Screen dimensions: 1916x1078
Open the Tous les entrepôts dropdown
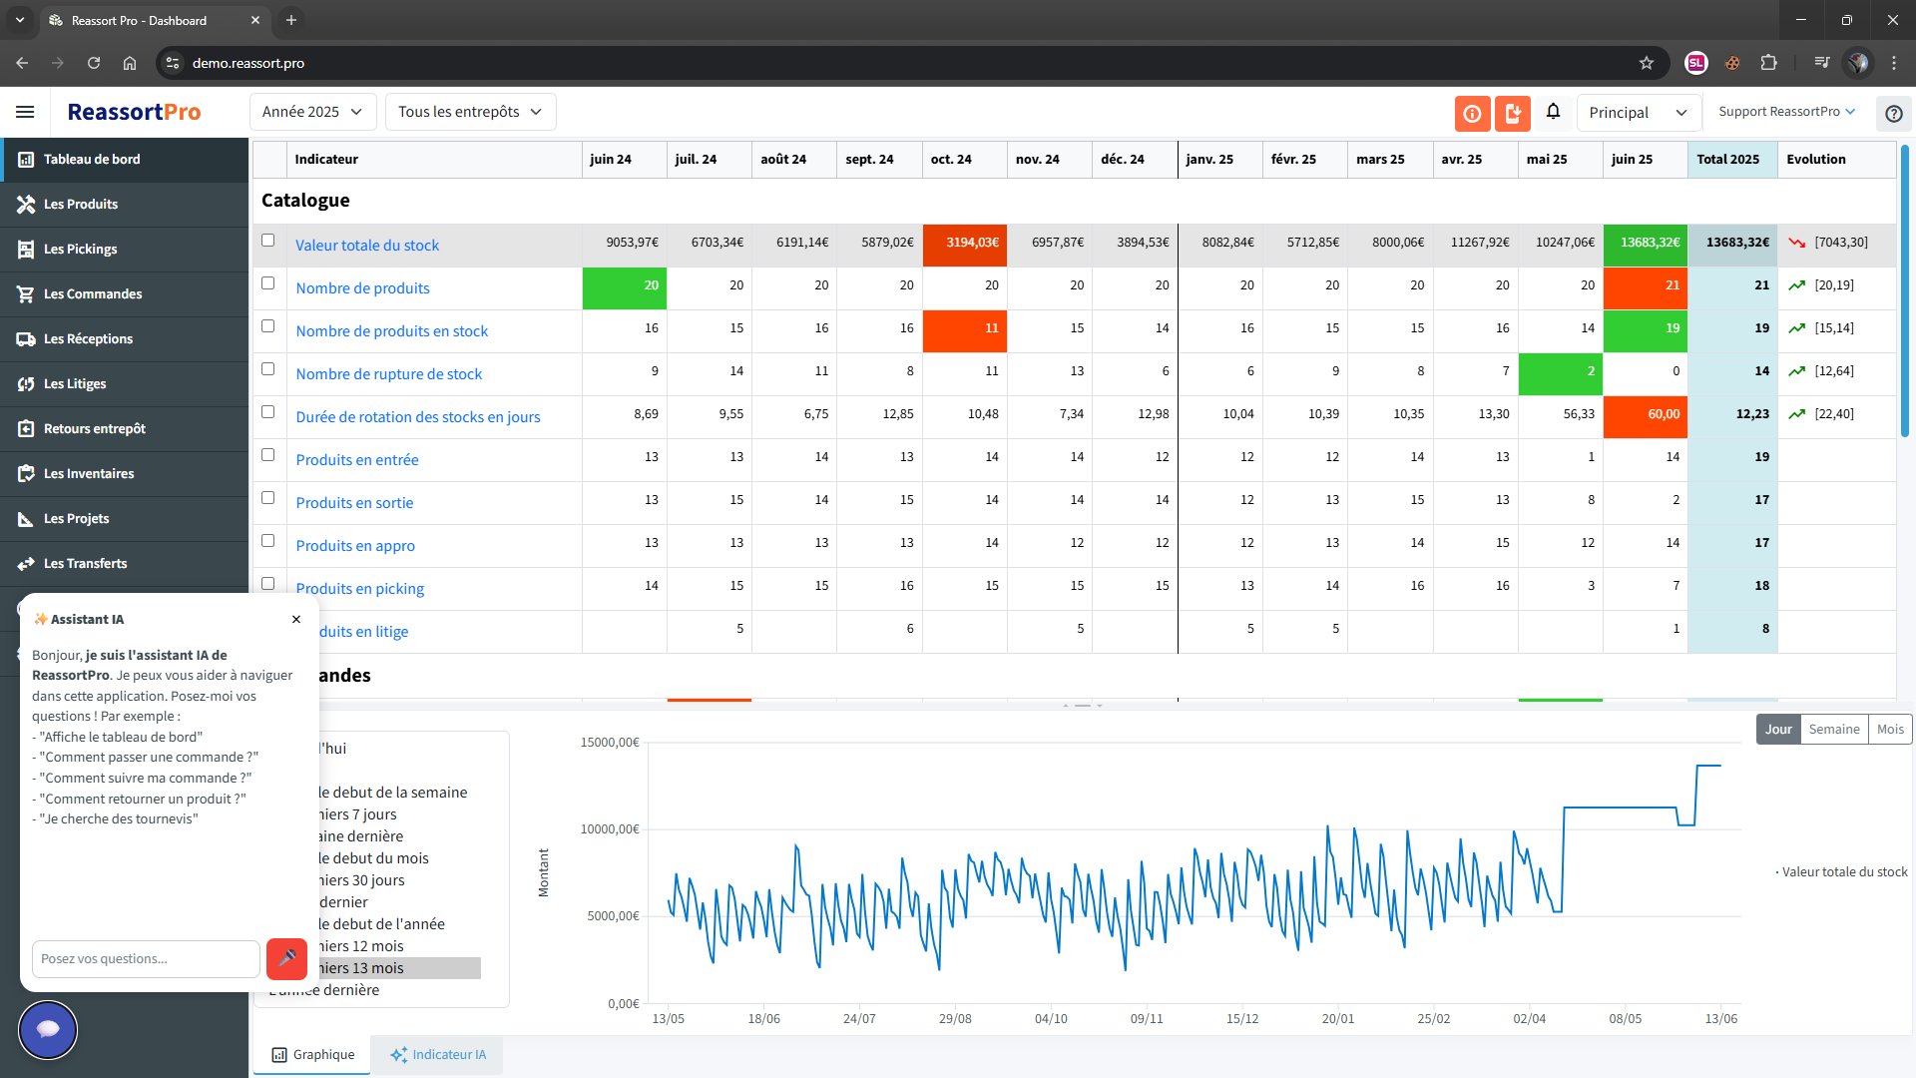[470, 112]
